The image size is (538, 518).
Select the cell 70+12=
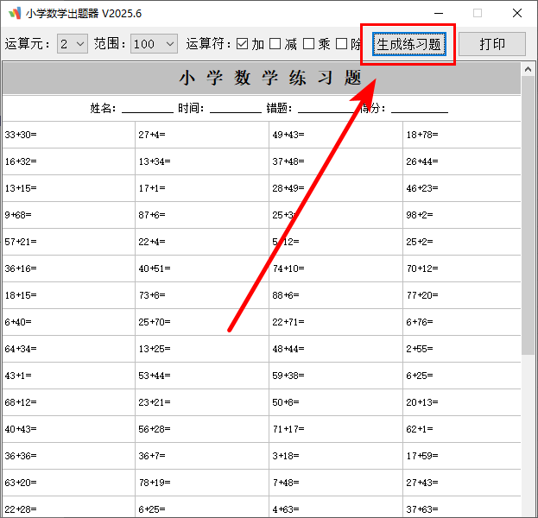[x=462, y=268]
